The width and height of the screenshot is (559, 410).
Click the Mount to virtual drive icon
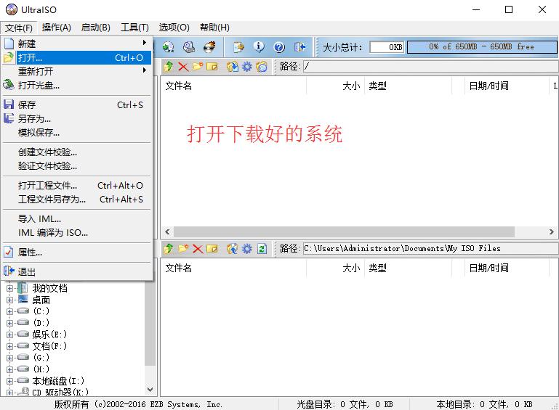coord(189,47)
